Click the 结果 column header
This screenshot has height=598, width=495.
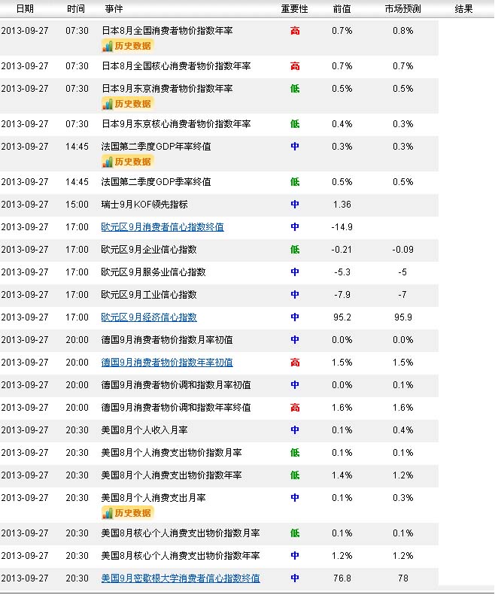[463, 9]
